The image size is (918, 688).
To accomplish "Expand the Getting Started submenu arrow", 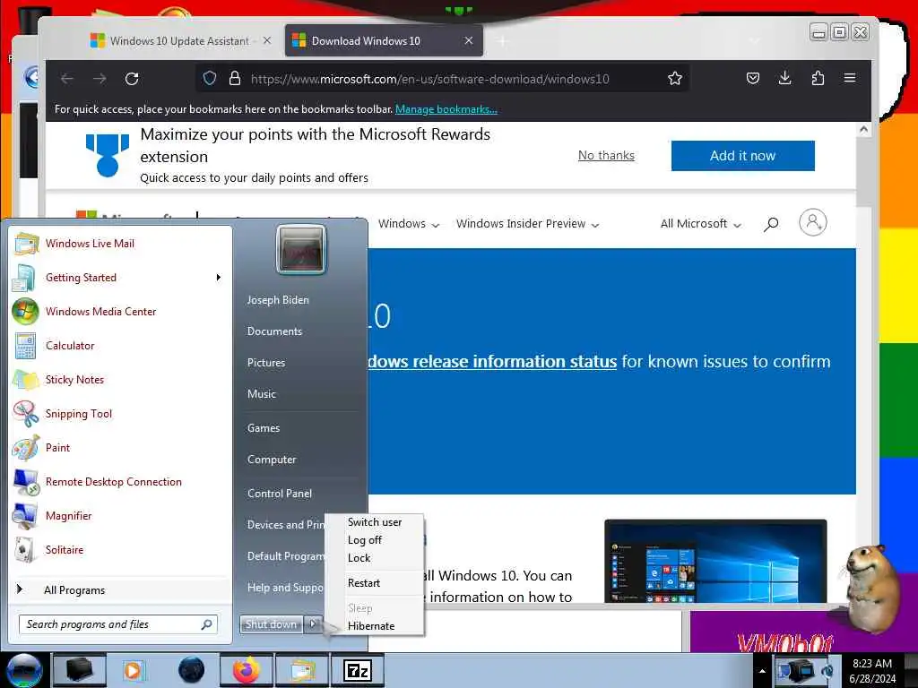I will pyautogui.click(x=219, y=278).
